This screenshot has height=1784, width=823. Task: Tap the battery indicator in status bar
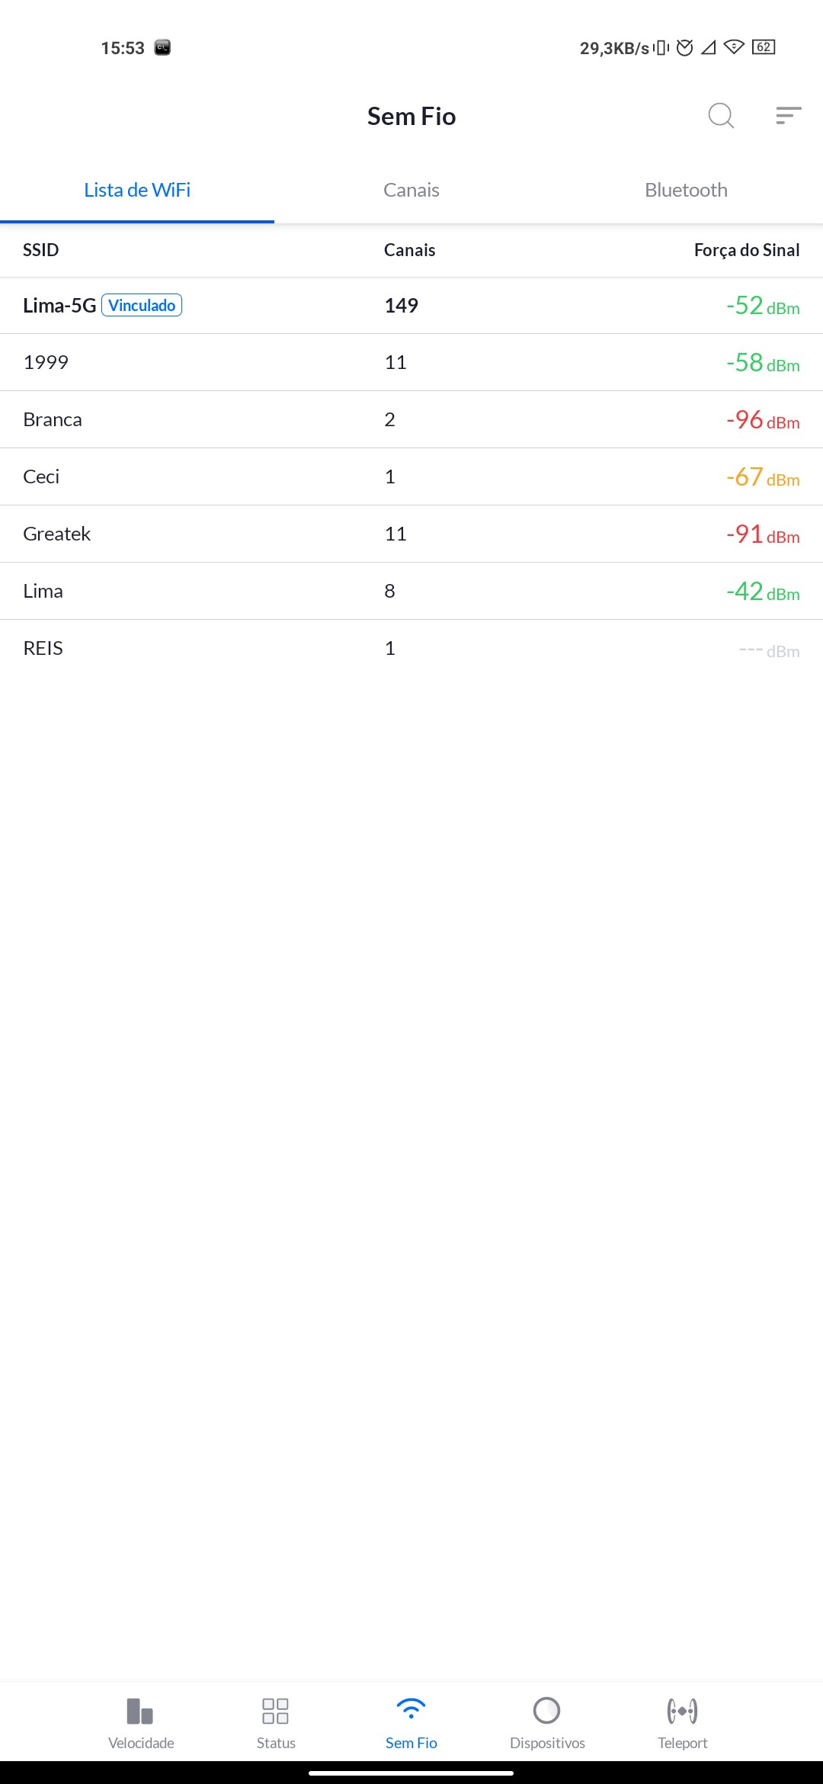(x=763, y=47)
